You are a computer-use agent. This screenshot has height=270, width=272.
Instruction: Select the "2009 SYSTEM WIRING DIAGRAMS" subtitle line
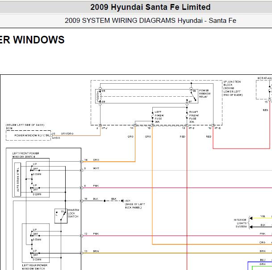coord(151,21)
